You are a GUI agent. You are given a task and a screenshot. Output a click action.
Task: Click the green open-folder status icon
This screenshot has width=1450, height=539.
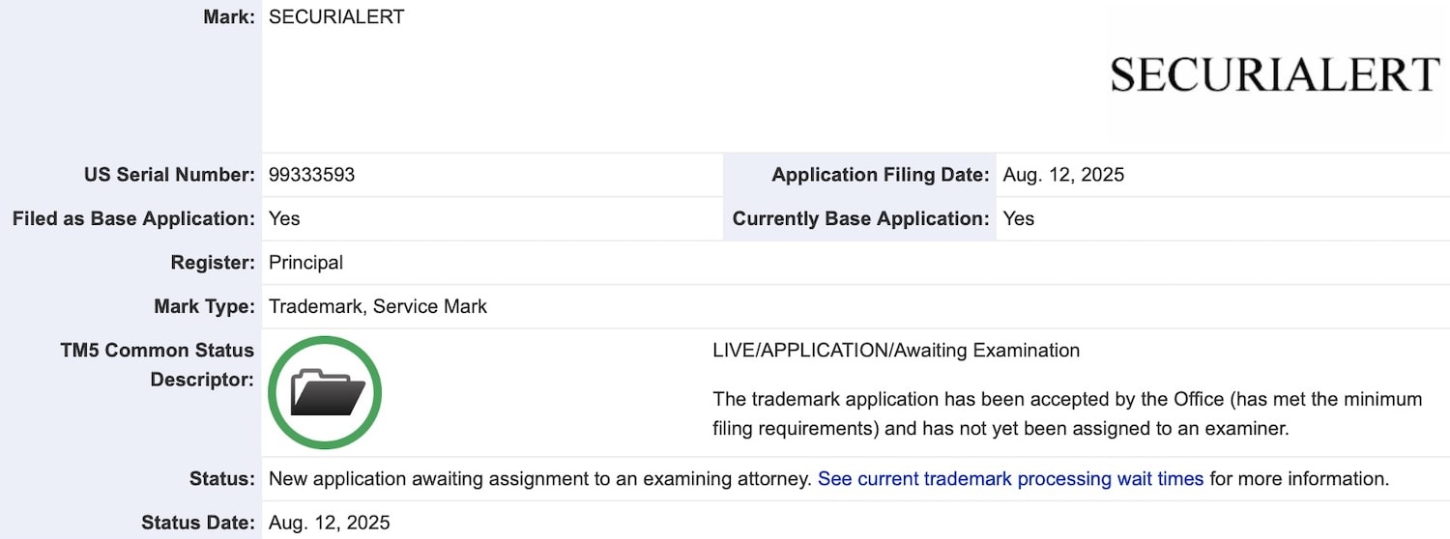click(x=325, y=392)
